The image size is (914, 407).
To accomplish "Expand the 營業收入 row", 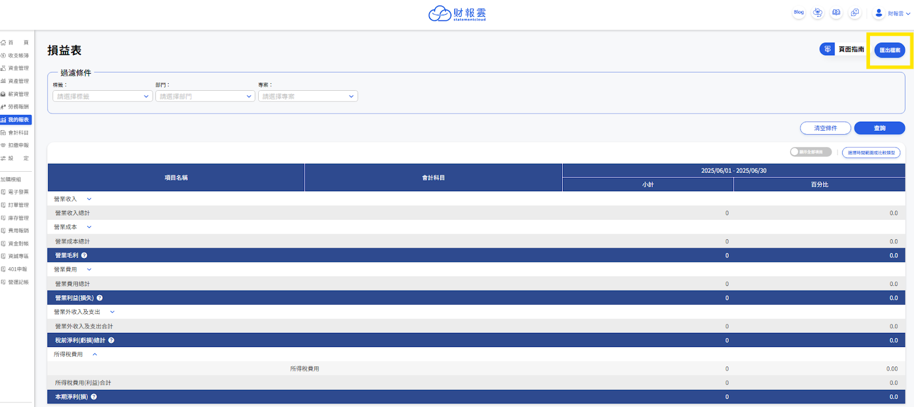I will pos(89,199).
